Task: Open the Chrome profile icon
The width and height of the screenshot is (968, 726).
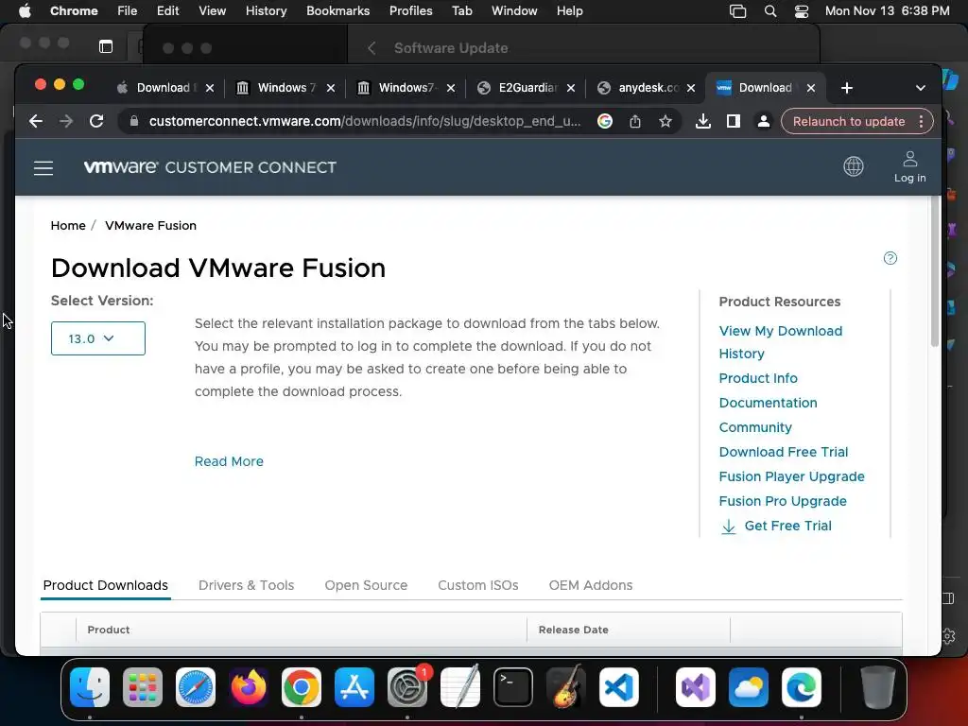Action: coord(764,122)
